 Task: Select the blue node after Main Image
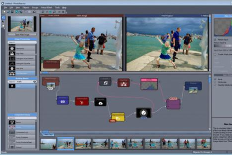pyautogui.click(x=63, y=100)
